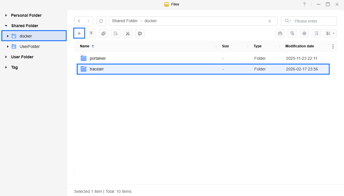344x196 pixels.
Task: Open the settings gear icon
Action: (304, 33)
